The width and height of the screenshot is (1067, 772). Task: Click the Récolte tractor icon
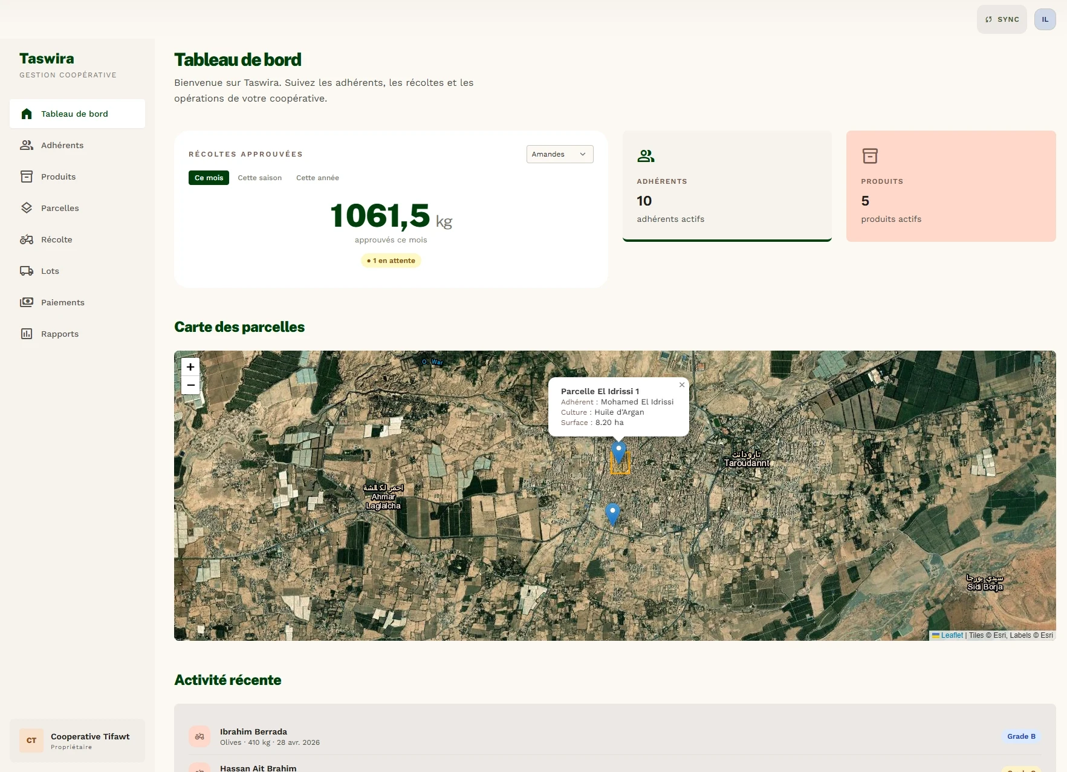point(27,239)
